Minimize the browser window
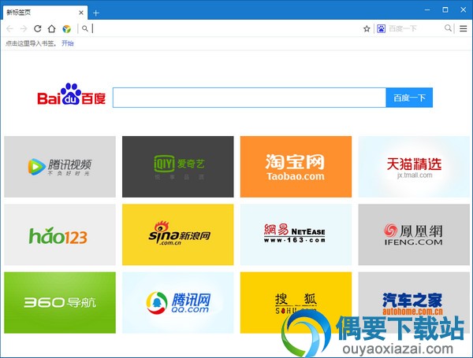 coord(427,10)
